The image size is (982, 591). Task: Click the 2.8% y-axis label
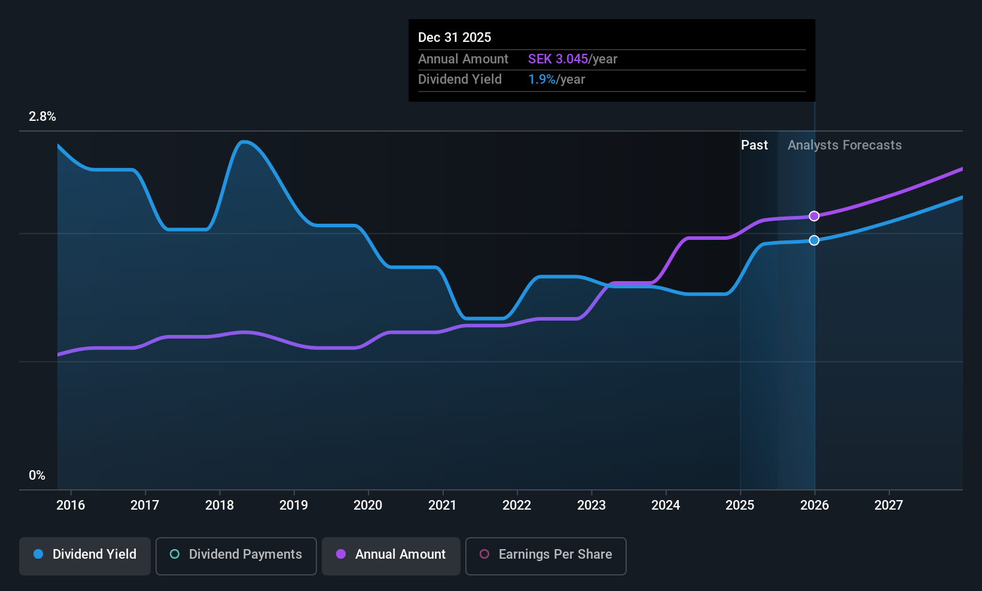click(42, 117)
